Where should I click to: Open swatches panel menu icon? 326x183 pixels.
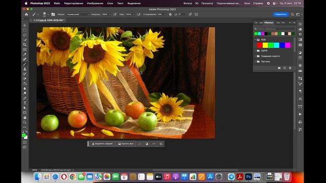point(294,22)
